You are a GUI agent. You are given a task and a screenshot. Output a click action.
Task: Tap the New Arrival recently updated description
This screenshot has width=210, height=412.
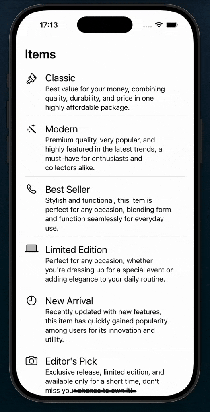tap(107, 326)
